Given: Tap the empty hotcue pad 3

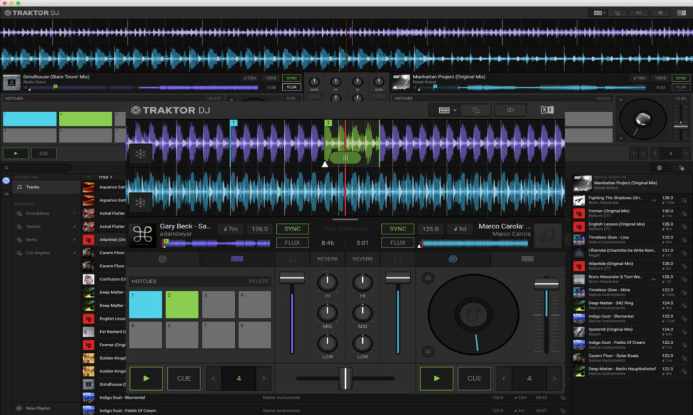Looking at the screenshot, I should pyautogui.click(x=219, y=305).
